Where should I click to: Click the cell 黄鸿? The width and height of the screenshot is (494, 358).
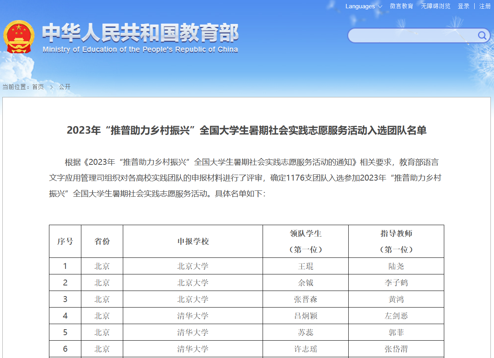tap(396, 299)
